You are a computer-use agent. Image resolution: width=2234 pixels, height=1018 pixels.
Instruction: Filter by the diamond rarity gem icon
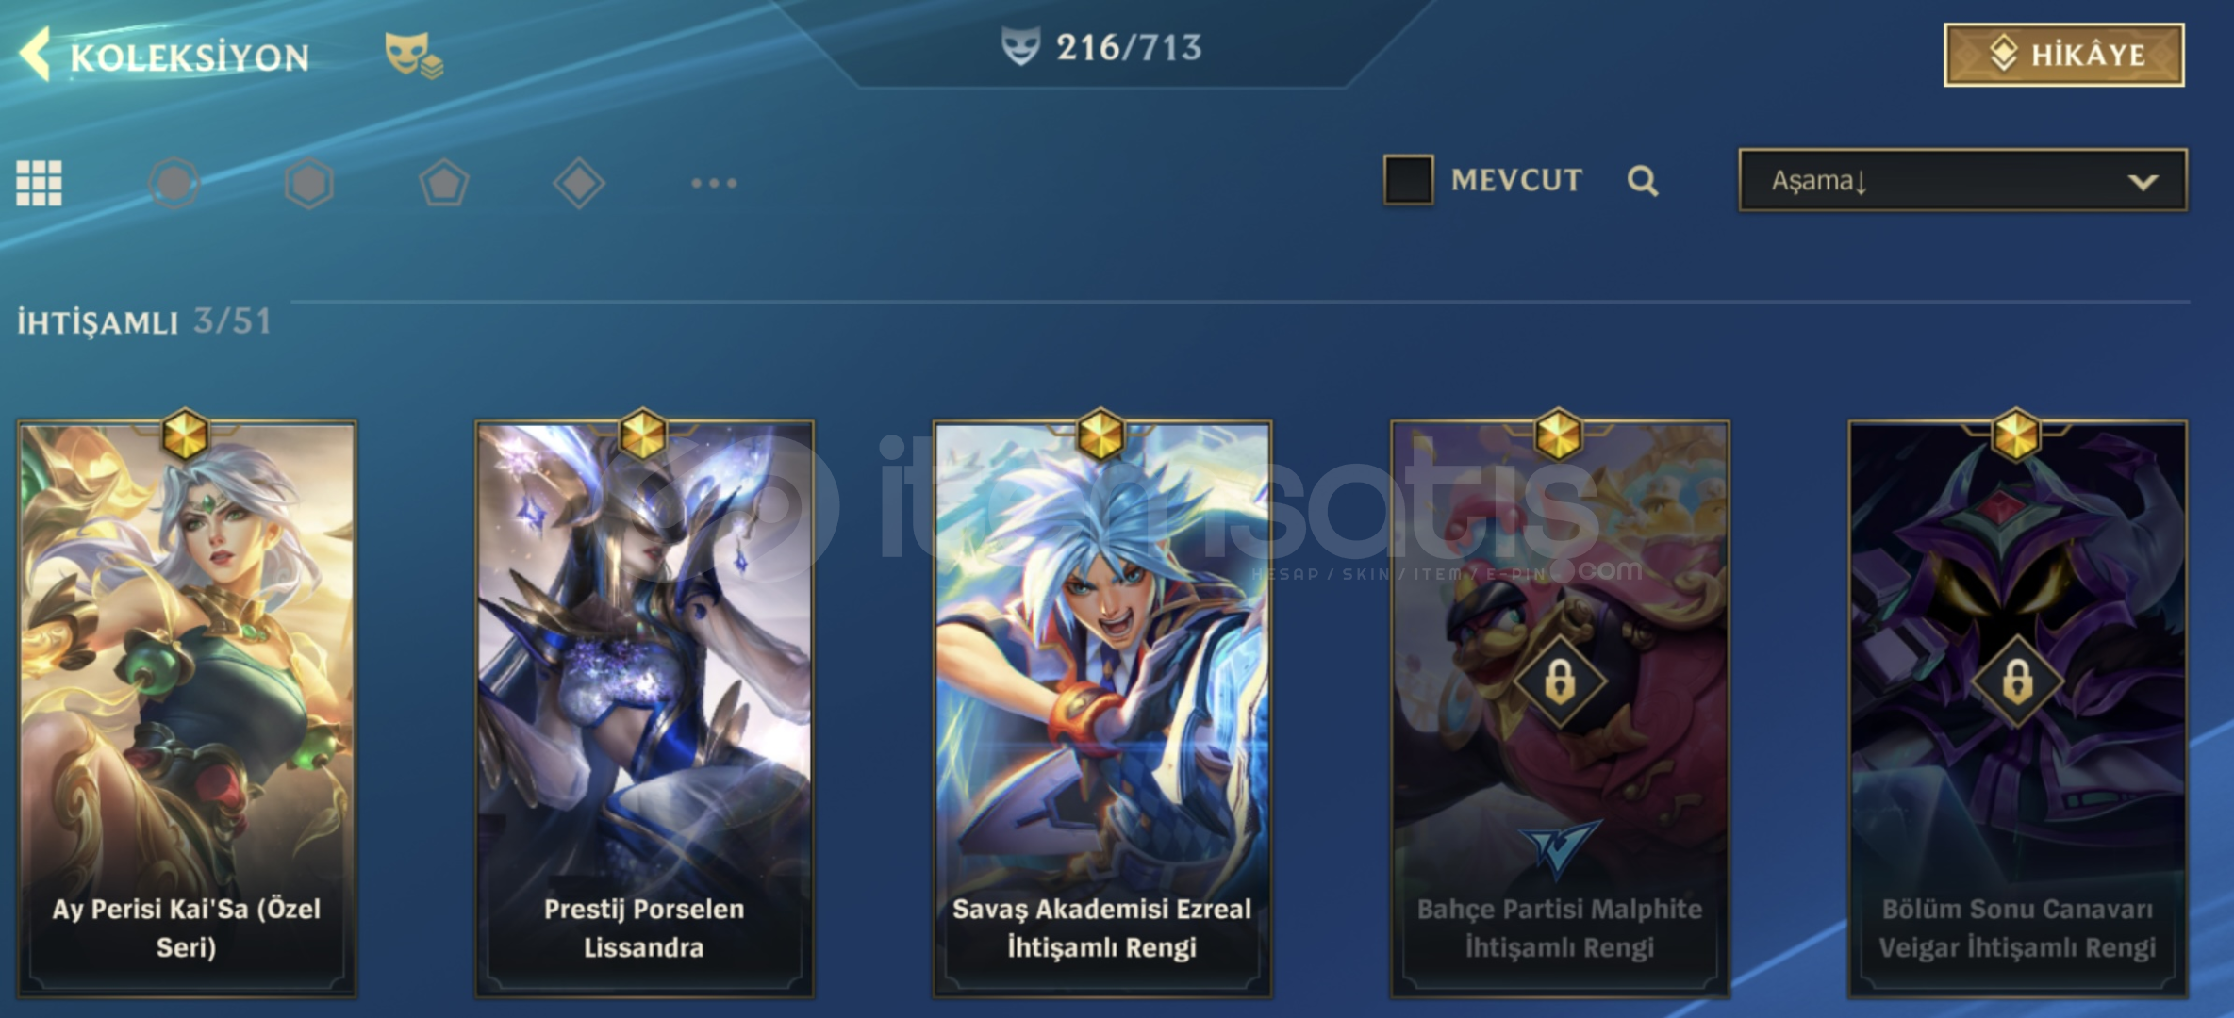coord(579,183)
